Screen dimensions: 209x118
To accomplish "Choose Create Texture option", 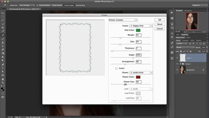I will [x=57, y=5].
